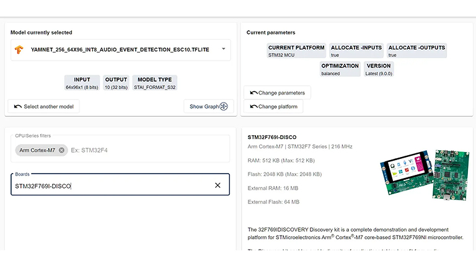Click the OPTIMIZATION balanced chip
This screenshot has width=476, height=267.
pos(340,69)
